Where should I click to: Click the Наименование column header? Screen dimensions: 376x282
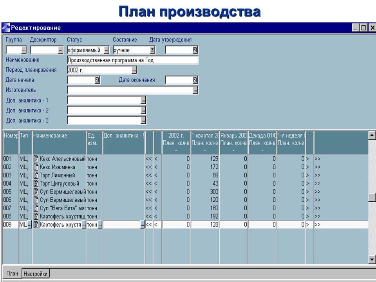(x=59, y=143)
